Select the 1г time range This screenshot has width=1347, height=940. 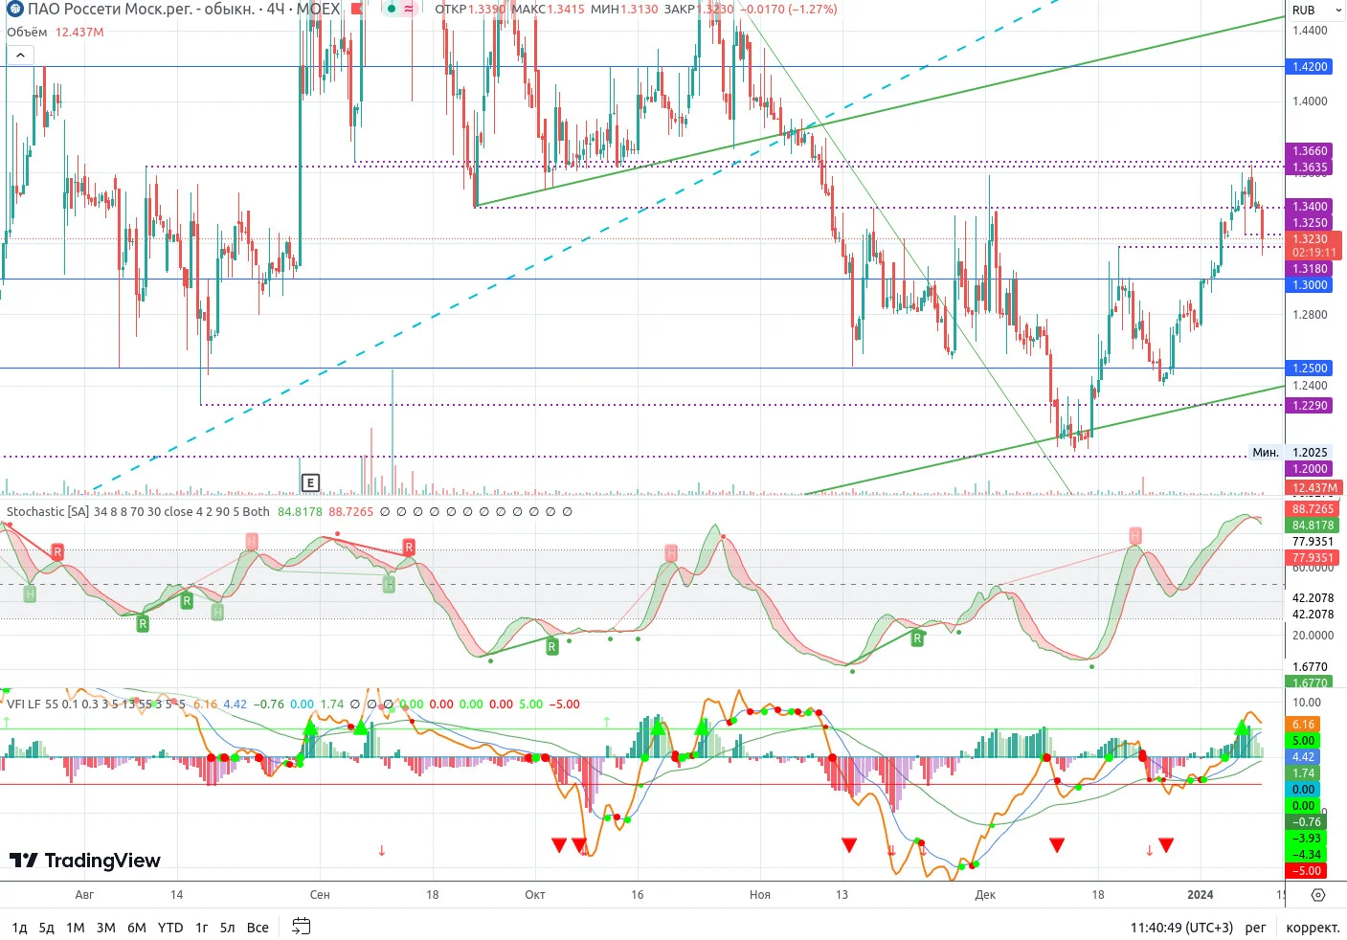point(202,928)
